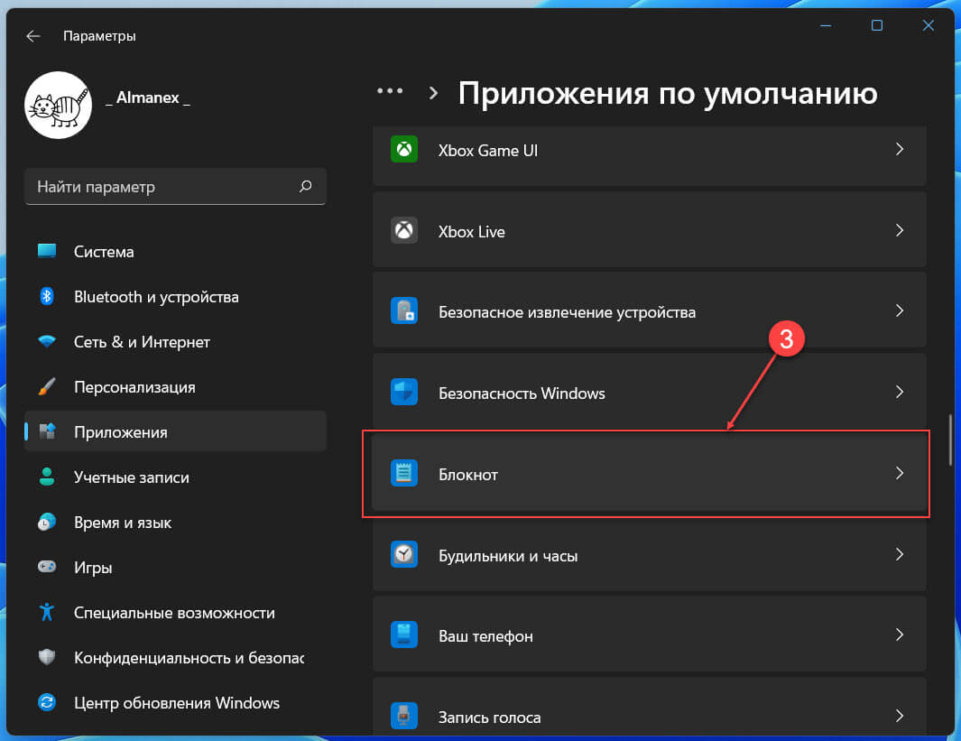Image resolution: width=961 pixels, height=741 pixels.
Task: Maximize the Параметры window
Action: click(877, 25)
